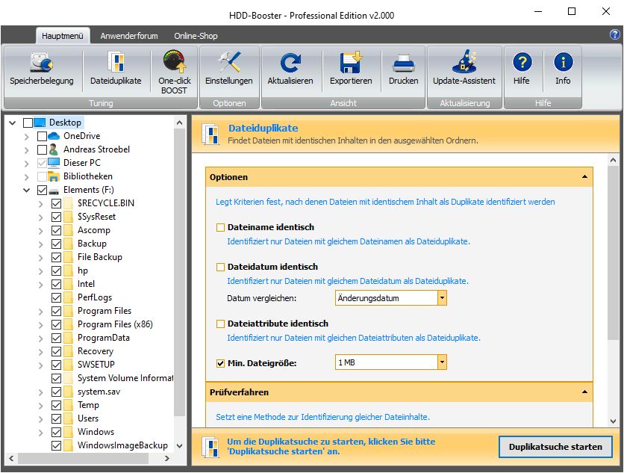Click the OneDrive cloud icon
The image size is (624, 473).
(x=54, y=136)
